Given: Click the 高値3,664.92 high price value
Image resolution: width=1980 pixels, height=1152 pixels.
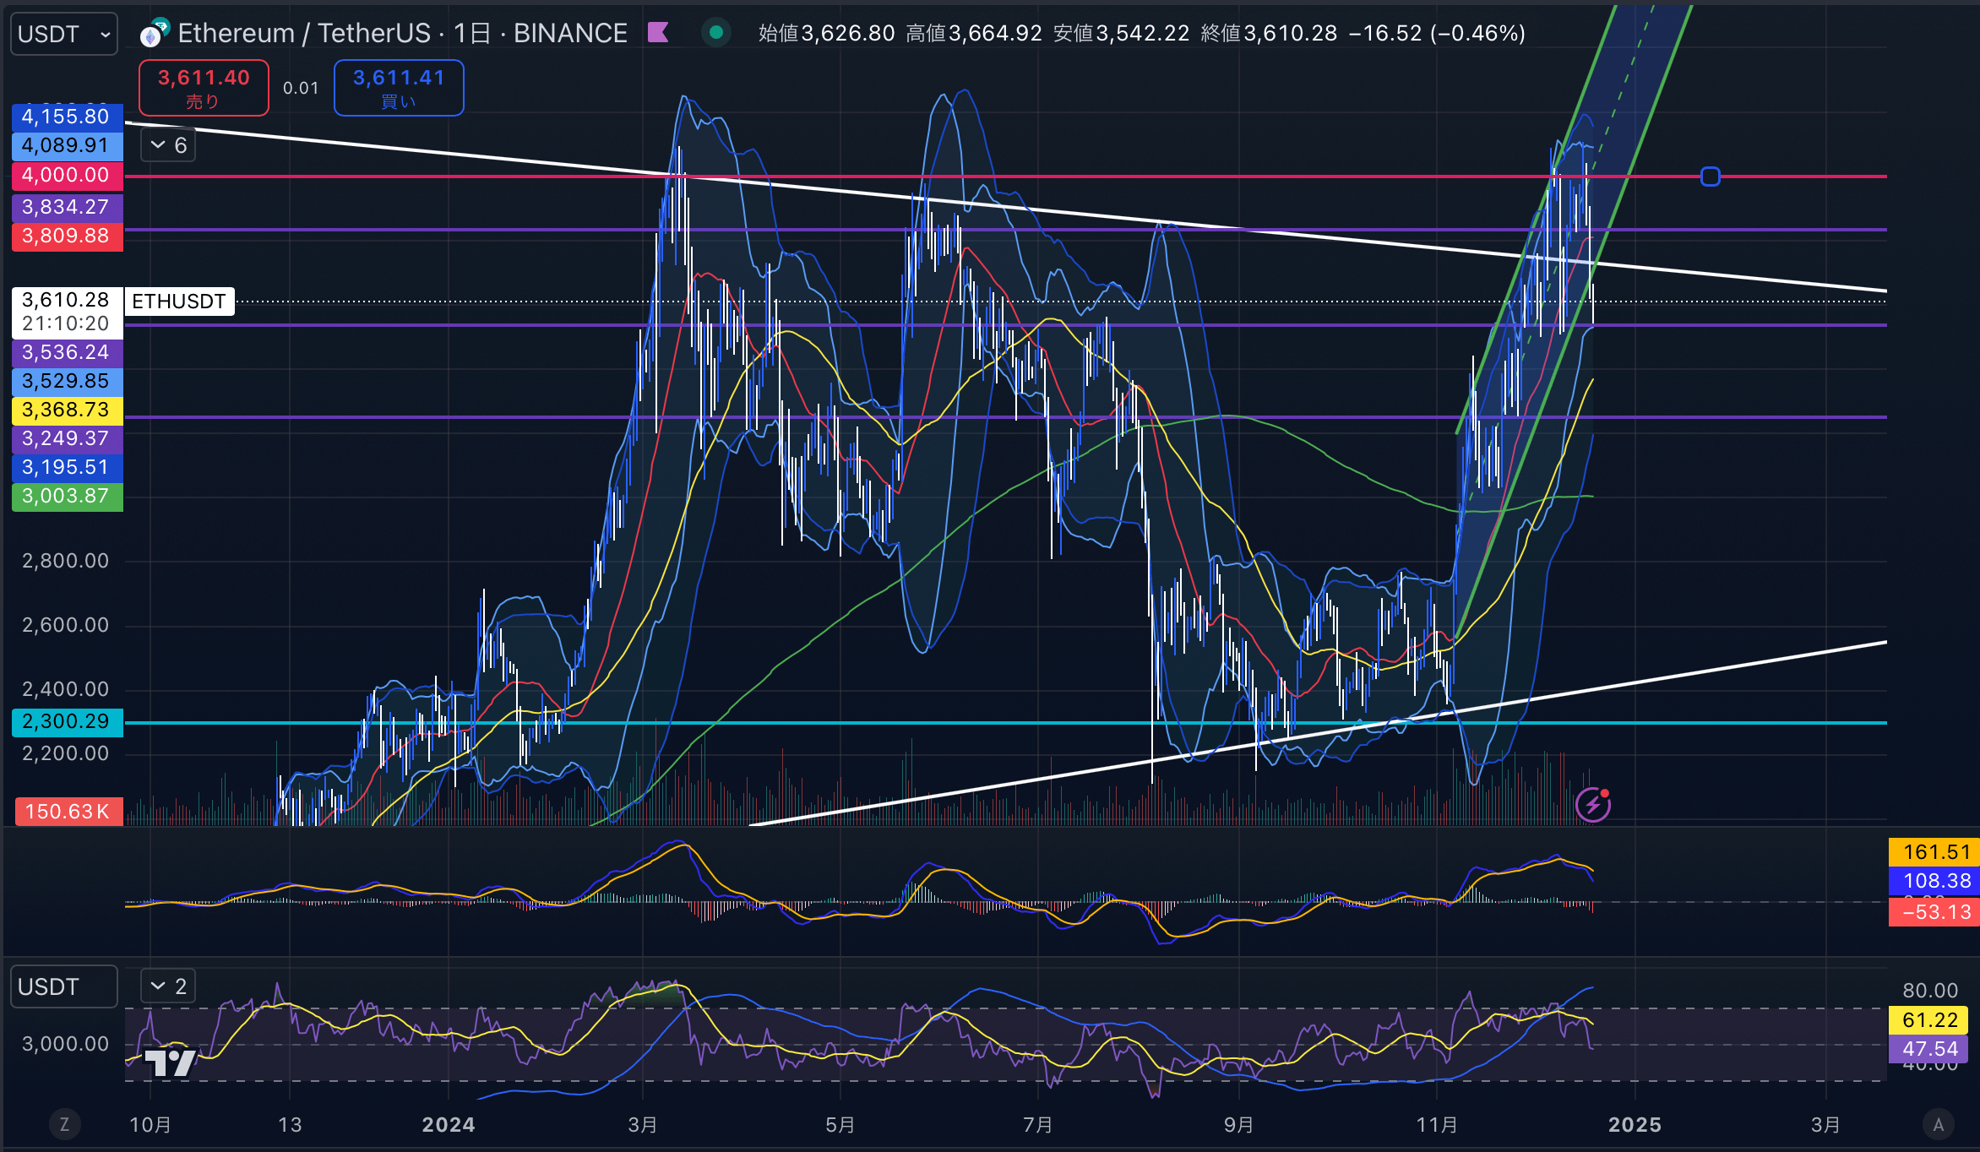Looking at the screenshot, I should click(974, 33).
